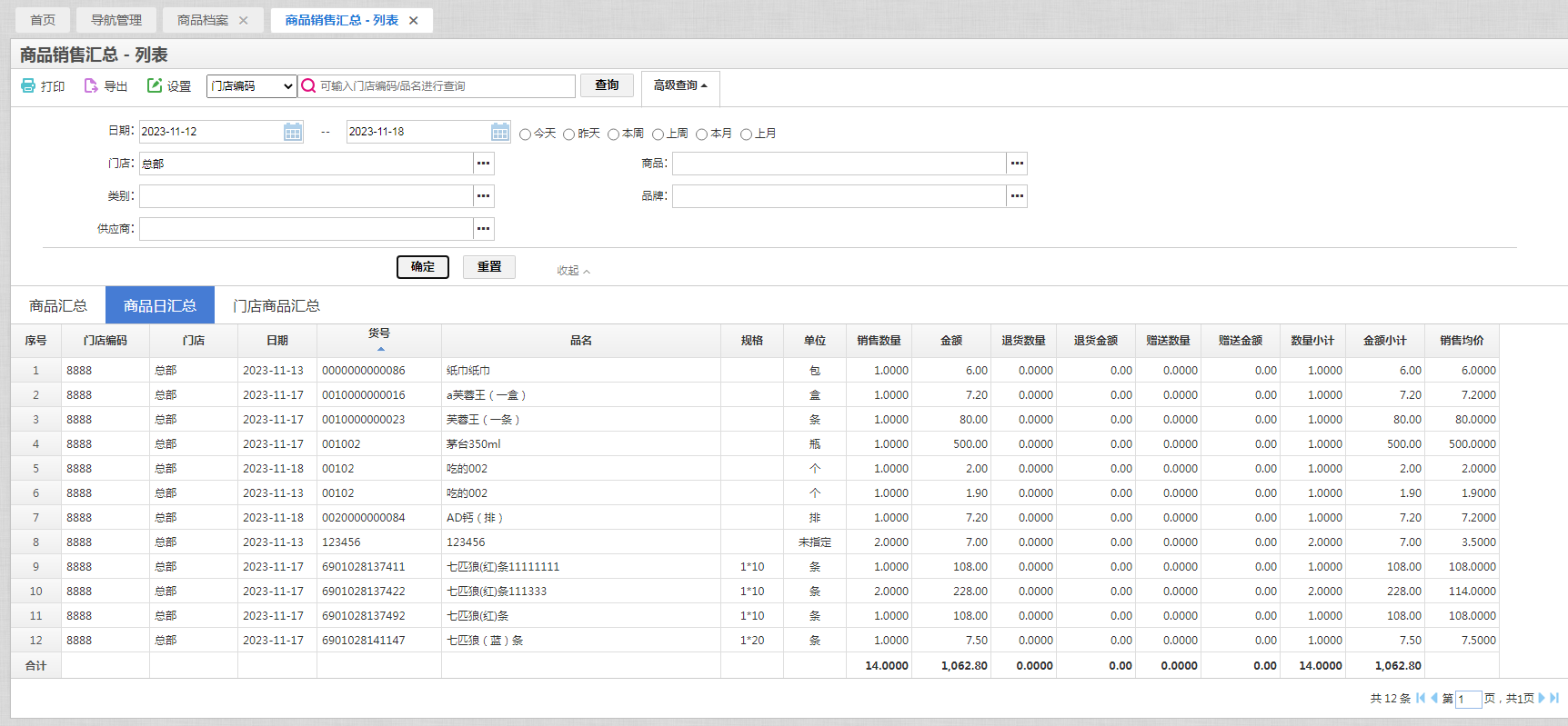Click the 门店 input containing 总部
Viewport: 1568px width, 726px height.
[307, 164]
